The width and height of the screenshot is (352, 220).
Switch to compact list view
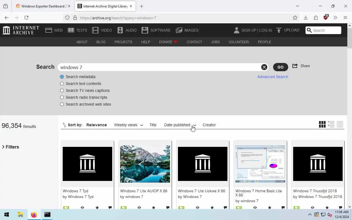[x=340, y=124]
